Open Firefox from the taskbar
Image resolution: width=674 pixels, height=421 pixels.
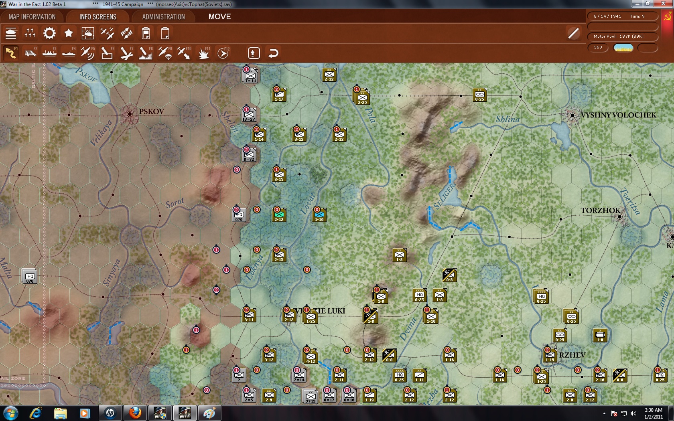pos(135,413)
